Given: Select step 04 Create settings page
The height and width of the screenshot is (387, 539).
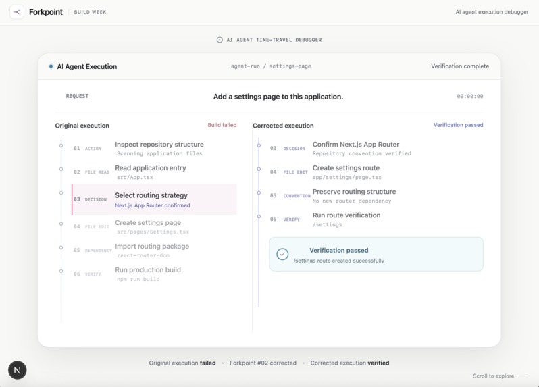Looking at the screenshot, I should pos(154,227).
